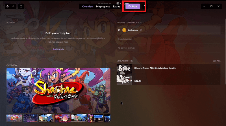
Task: Click the $22.48 price of 8Doors
Action: tap(138, 81)
